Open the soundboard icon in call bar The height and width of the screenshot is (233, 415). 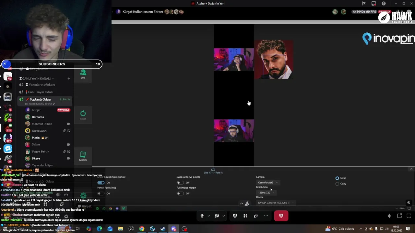(x=256, y=216)
